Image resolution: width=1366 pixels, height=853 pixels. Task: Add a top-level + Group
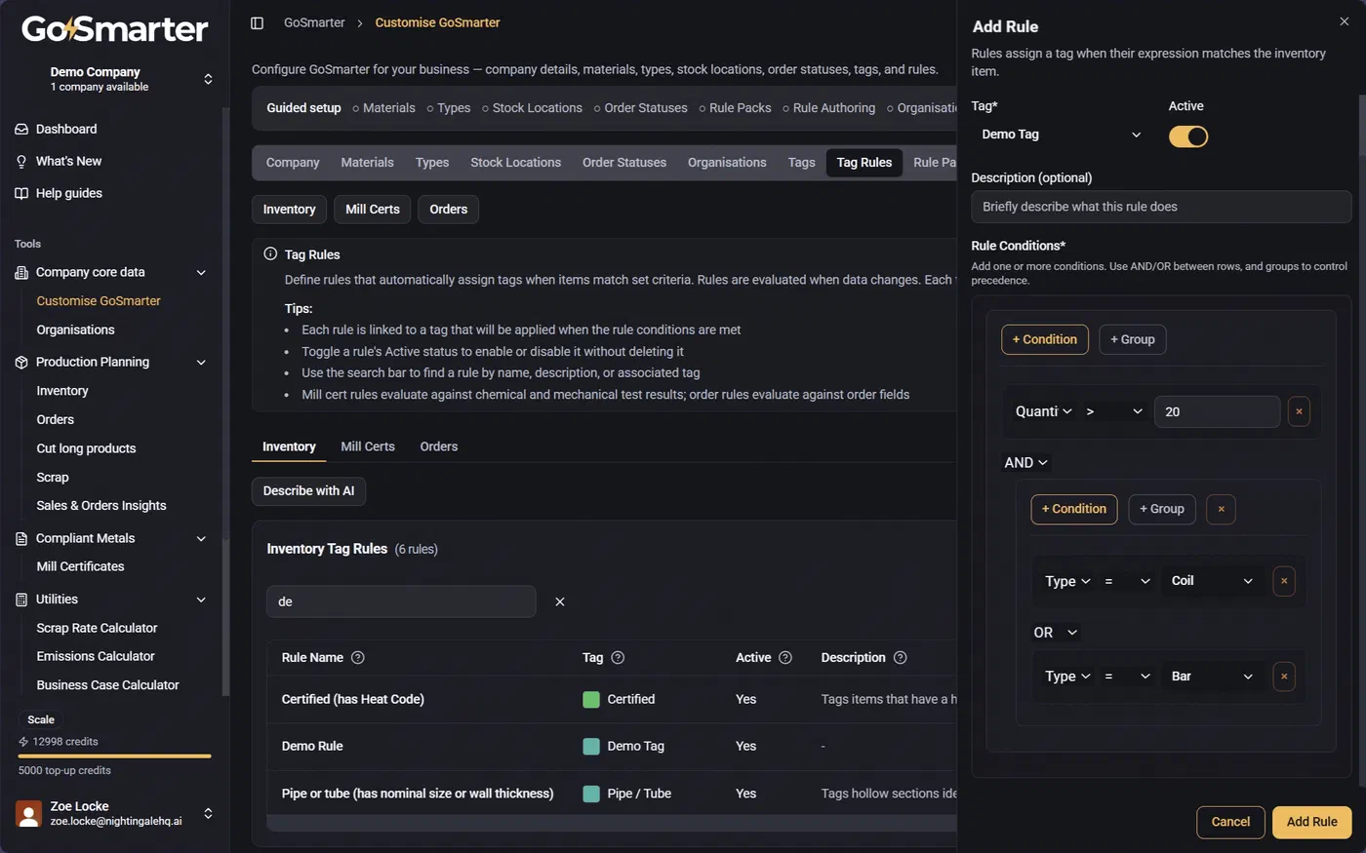[x=1133, y=339]
